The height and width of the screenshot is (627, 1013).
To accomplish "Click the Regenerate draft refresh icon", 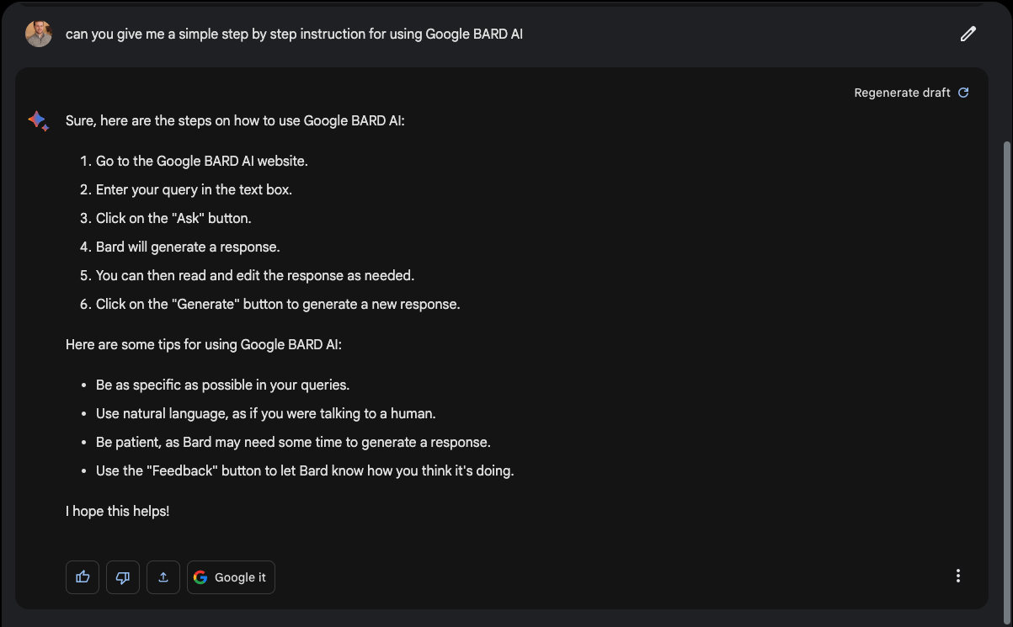I will (x=964, y=93).
